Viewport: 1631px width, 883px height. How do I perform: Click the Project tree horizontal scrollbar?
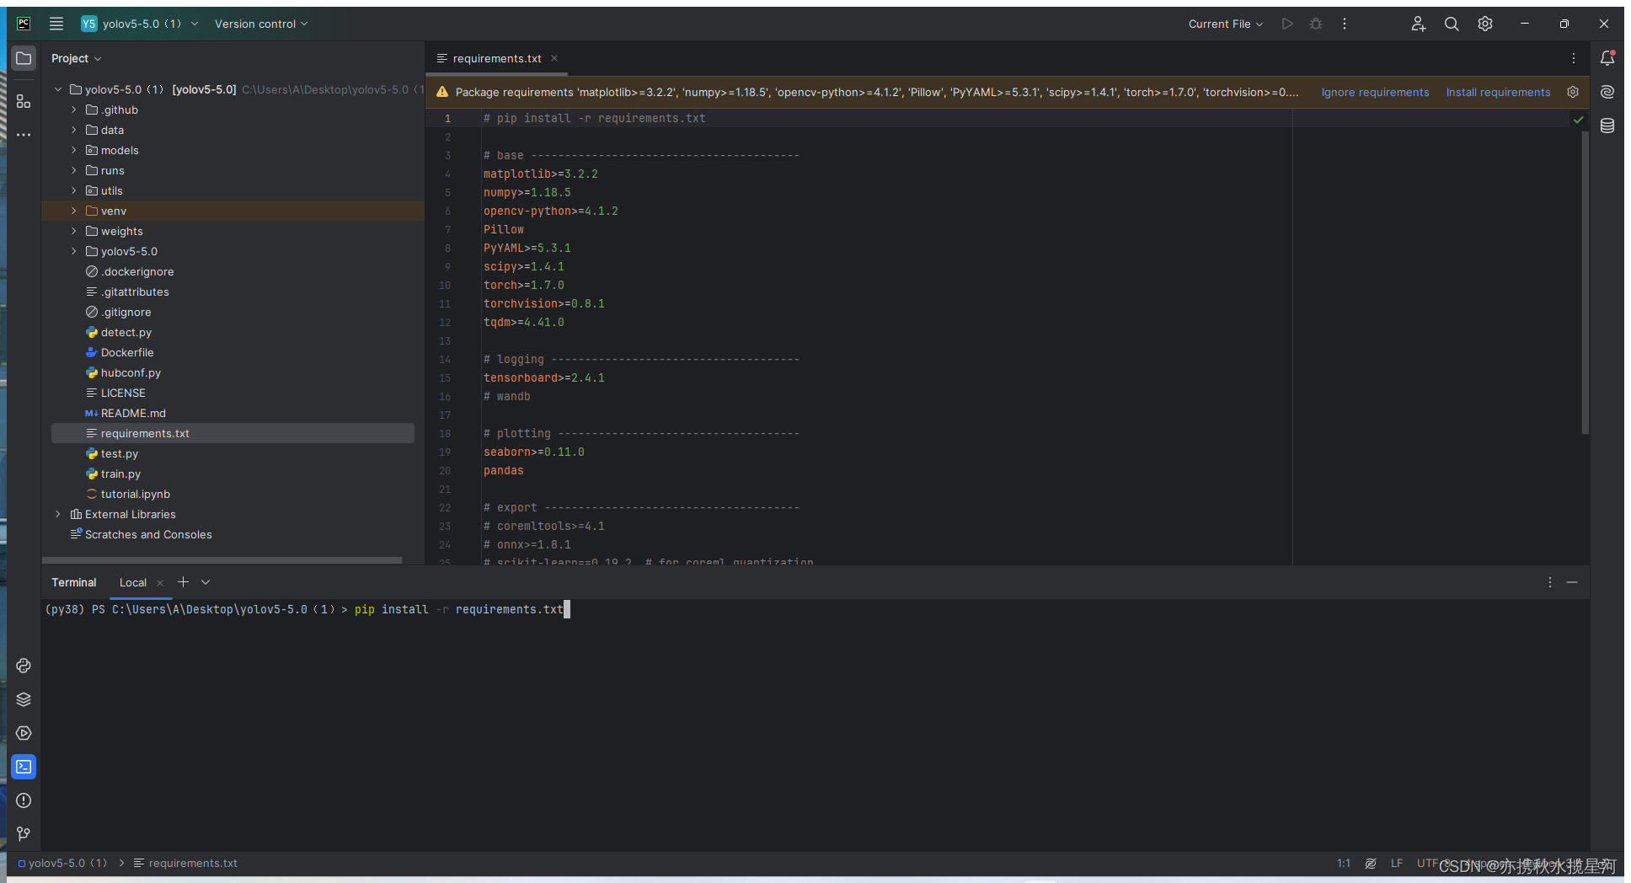click(222, 559)
